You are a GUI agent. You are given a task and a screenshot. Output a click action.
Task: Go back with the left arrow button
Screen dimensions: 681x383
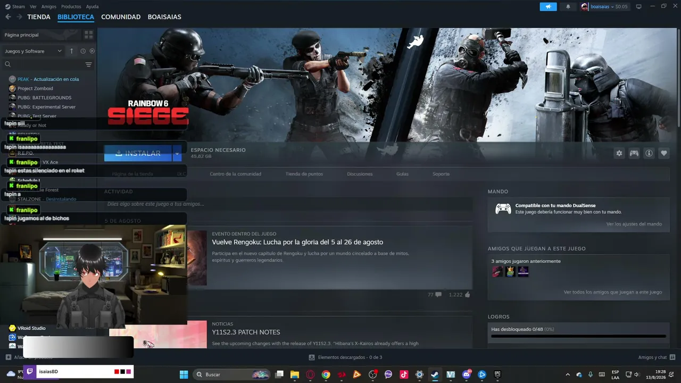pos(8,17)
